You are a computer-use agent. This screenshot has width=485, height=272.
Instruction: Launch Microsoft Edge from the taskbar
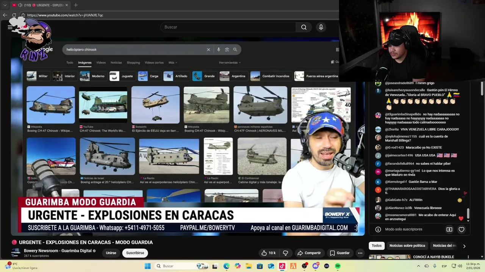coord(226,266)
